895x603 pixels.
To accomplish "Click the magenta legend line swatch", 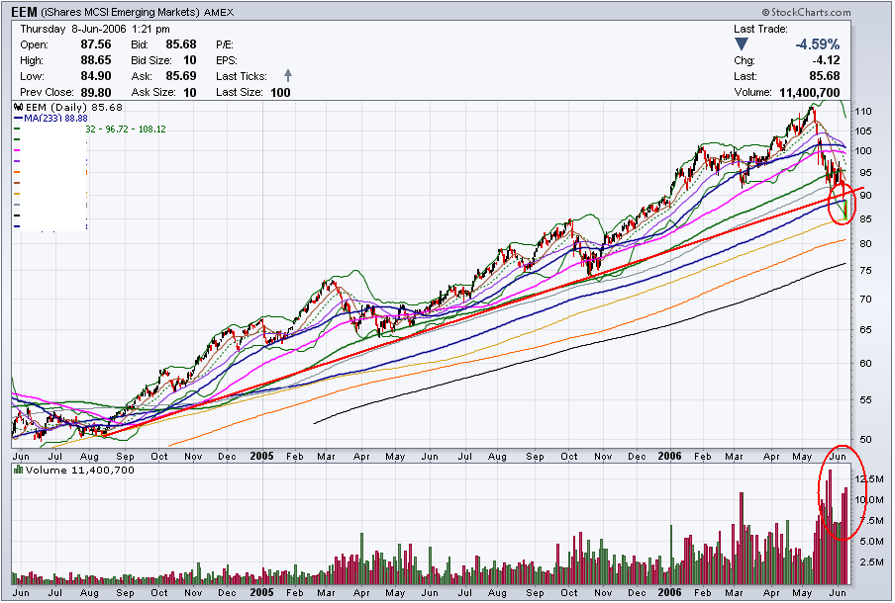I will point(17,150).
